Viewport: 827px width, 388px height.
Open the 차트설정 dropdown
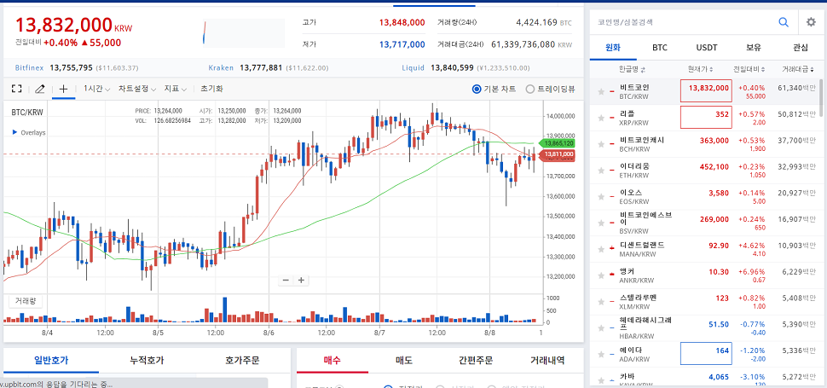(x=136, y=89)
